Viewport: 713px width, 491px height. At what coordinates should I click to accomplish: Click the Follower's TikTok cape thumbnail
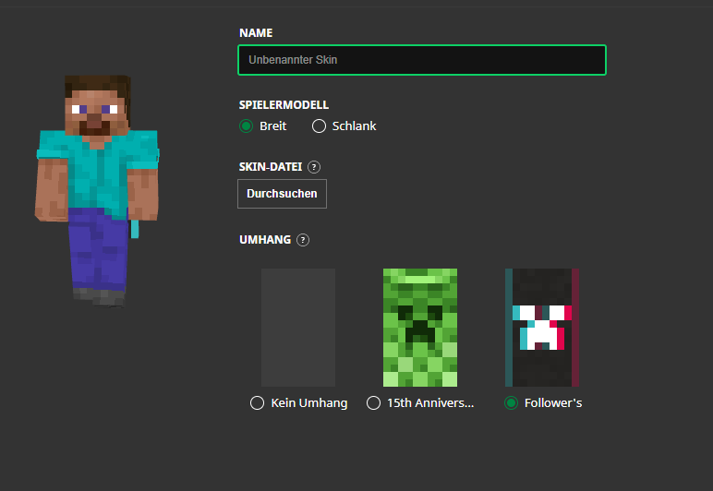[542, 328]
